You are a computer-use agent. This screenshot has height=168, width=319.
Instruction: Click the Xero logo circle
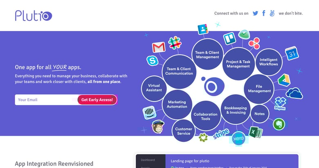pos(238,139)
